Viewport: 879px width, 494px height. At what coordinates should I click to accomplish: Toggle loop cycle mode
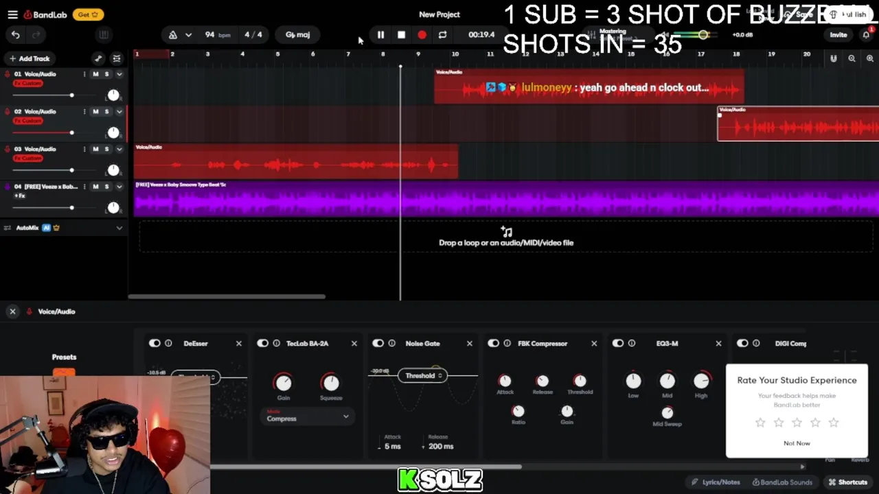pyautogui.click(x=442, y=34)
